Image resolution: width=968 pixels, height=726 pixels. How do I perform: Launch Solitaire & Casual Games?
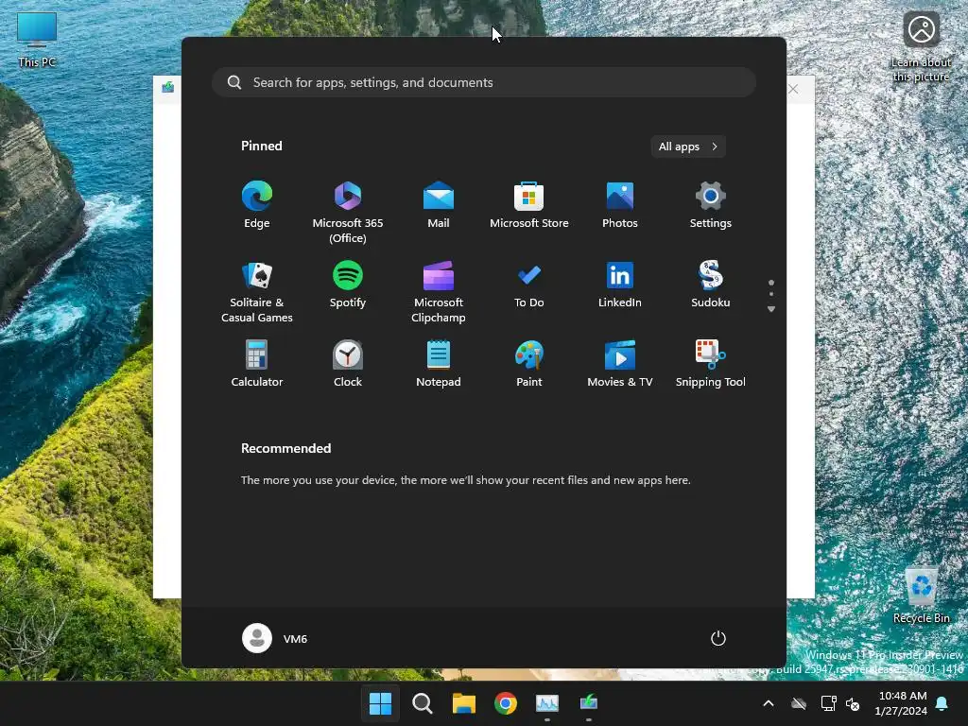257,292
